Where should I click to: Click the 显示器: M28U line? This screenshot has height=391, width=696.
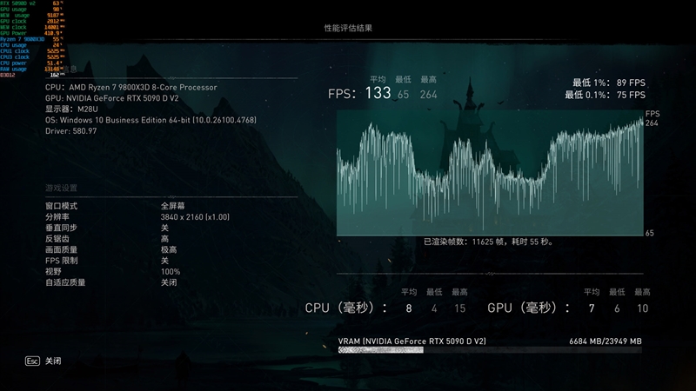click(x=71, y=109)
